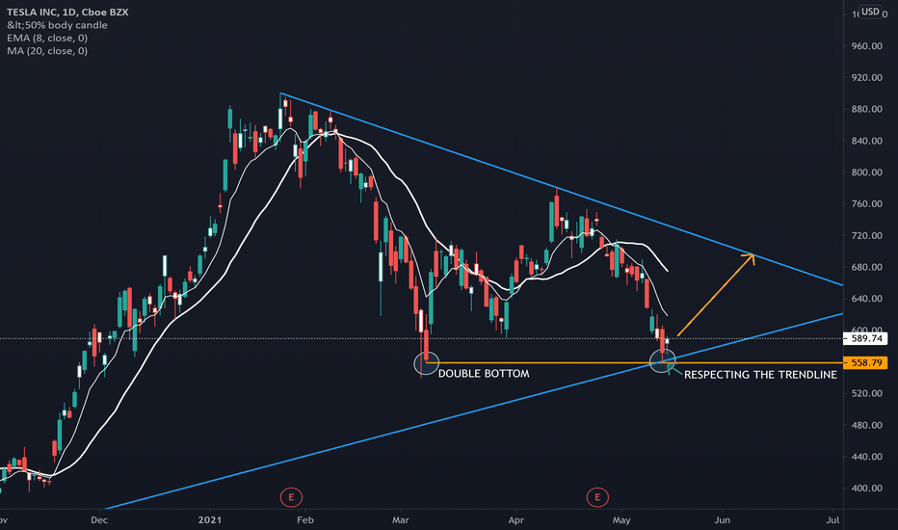Viewport: 898px width, 530px height.
Task: Click the 640.00 price axis label
Action: (x=867, y=299)
